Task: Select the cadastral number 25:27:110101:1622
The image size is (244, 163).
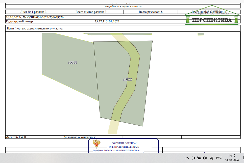Action: [x=107, y=21]
